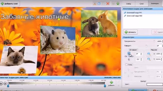Open the Анимация tab

click(155, 4)
